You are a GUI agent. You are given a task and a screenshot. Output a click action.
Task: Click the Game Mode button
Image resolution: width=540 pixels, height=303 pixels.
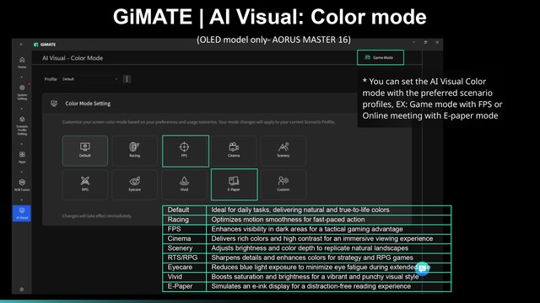point(381,57)
